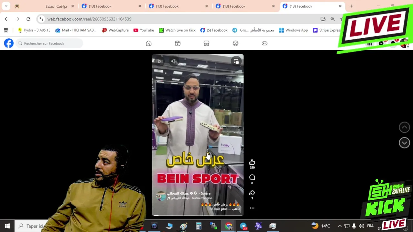The image size is (413, 232).
Task: Open the Chrome apps grid shortcut
Action: 6,30
